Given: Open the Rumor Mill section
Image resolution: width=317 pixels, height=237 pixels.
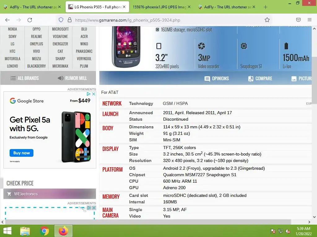Looking at the screenshot, I should [x=72, y=78].
